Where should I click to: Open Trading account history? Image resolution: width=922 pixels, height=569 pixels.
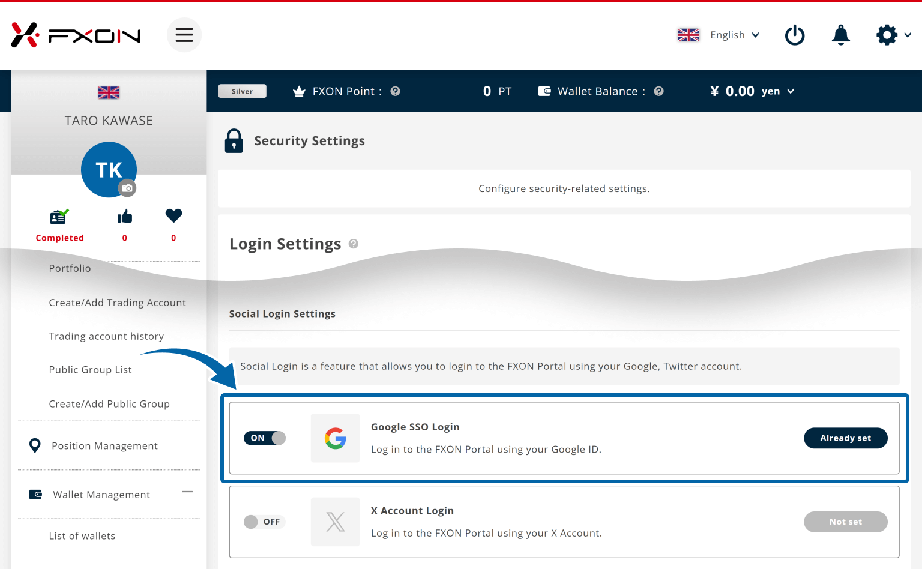(x=106, y=336)
